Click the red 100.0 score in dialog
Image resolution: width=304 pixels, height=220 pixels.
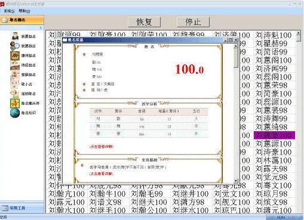point(189,69)
